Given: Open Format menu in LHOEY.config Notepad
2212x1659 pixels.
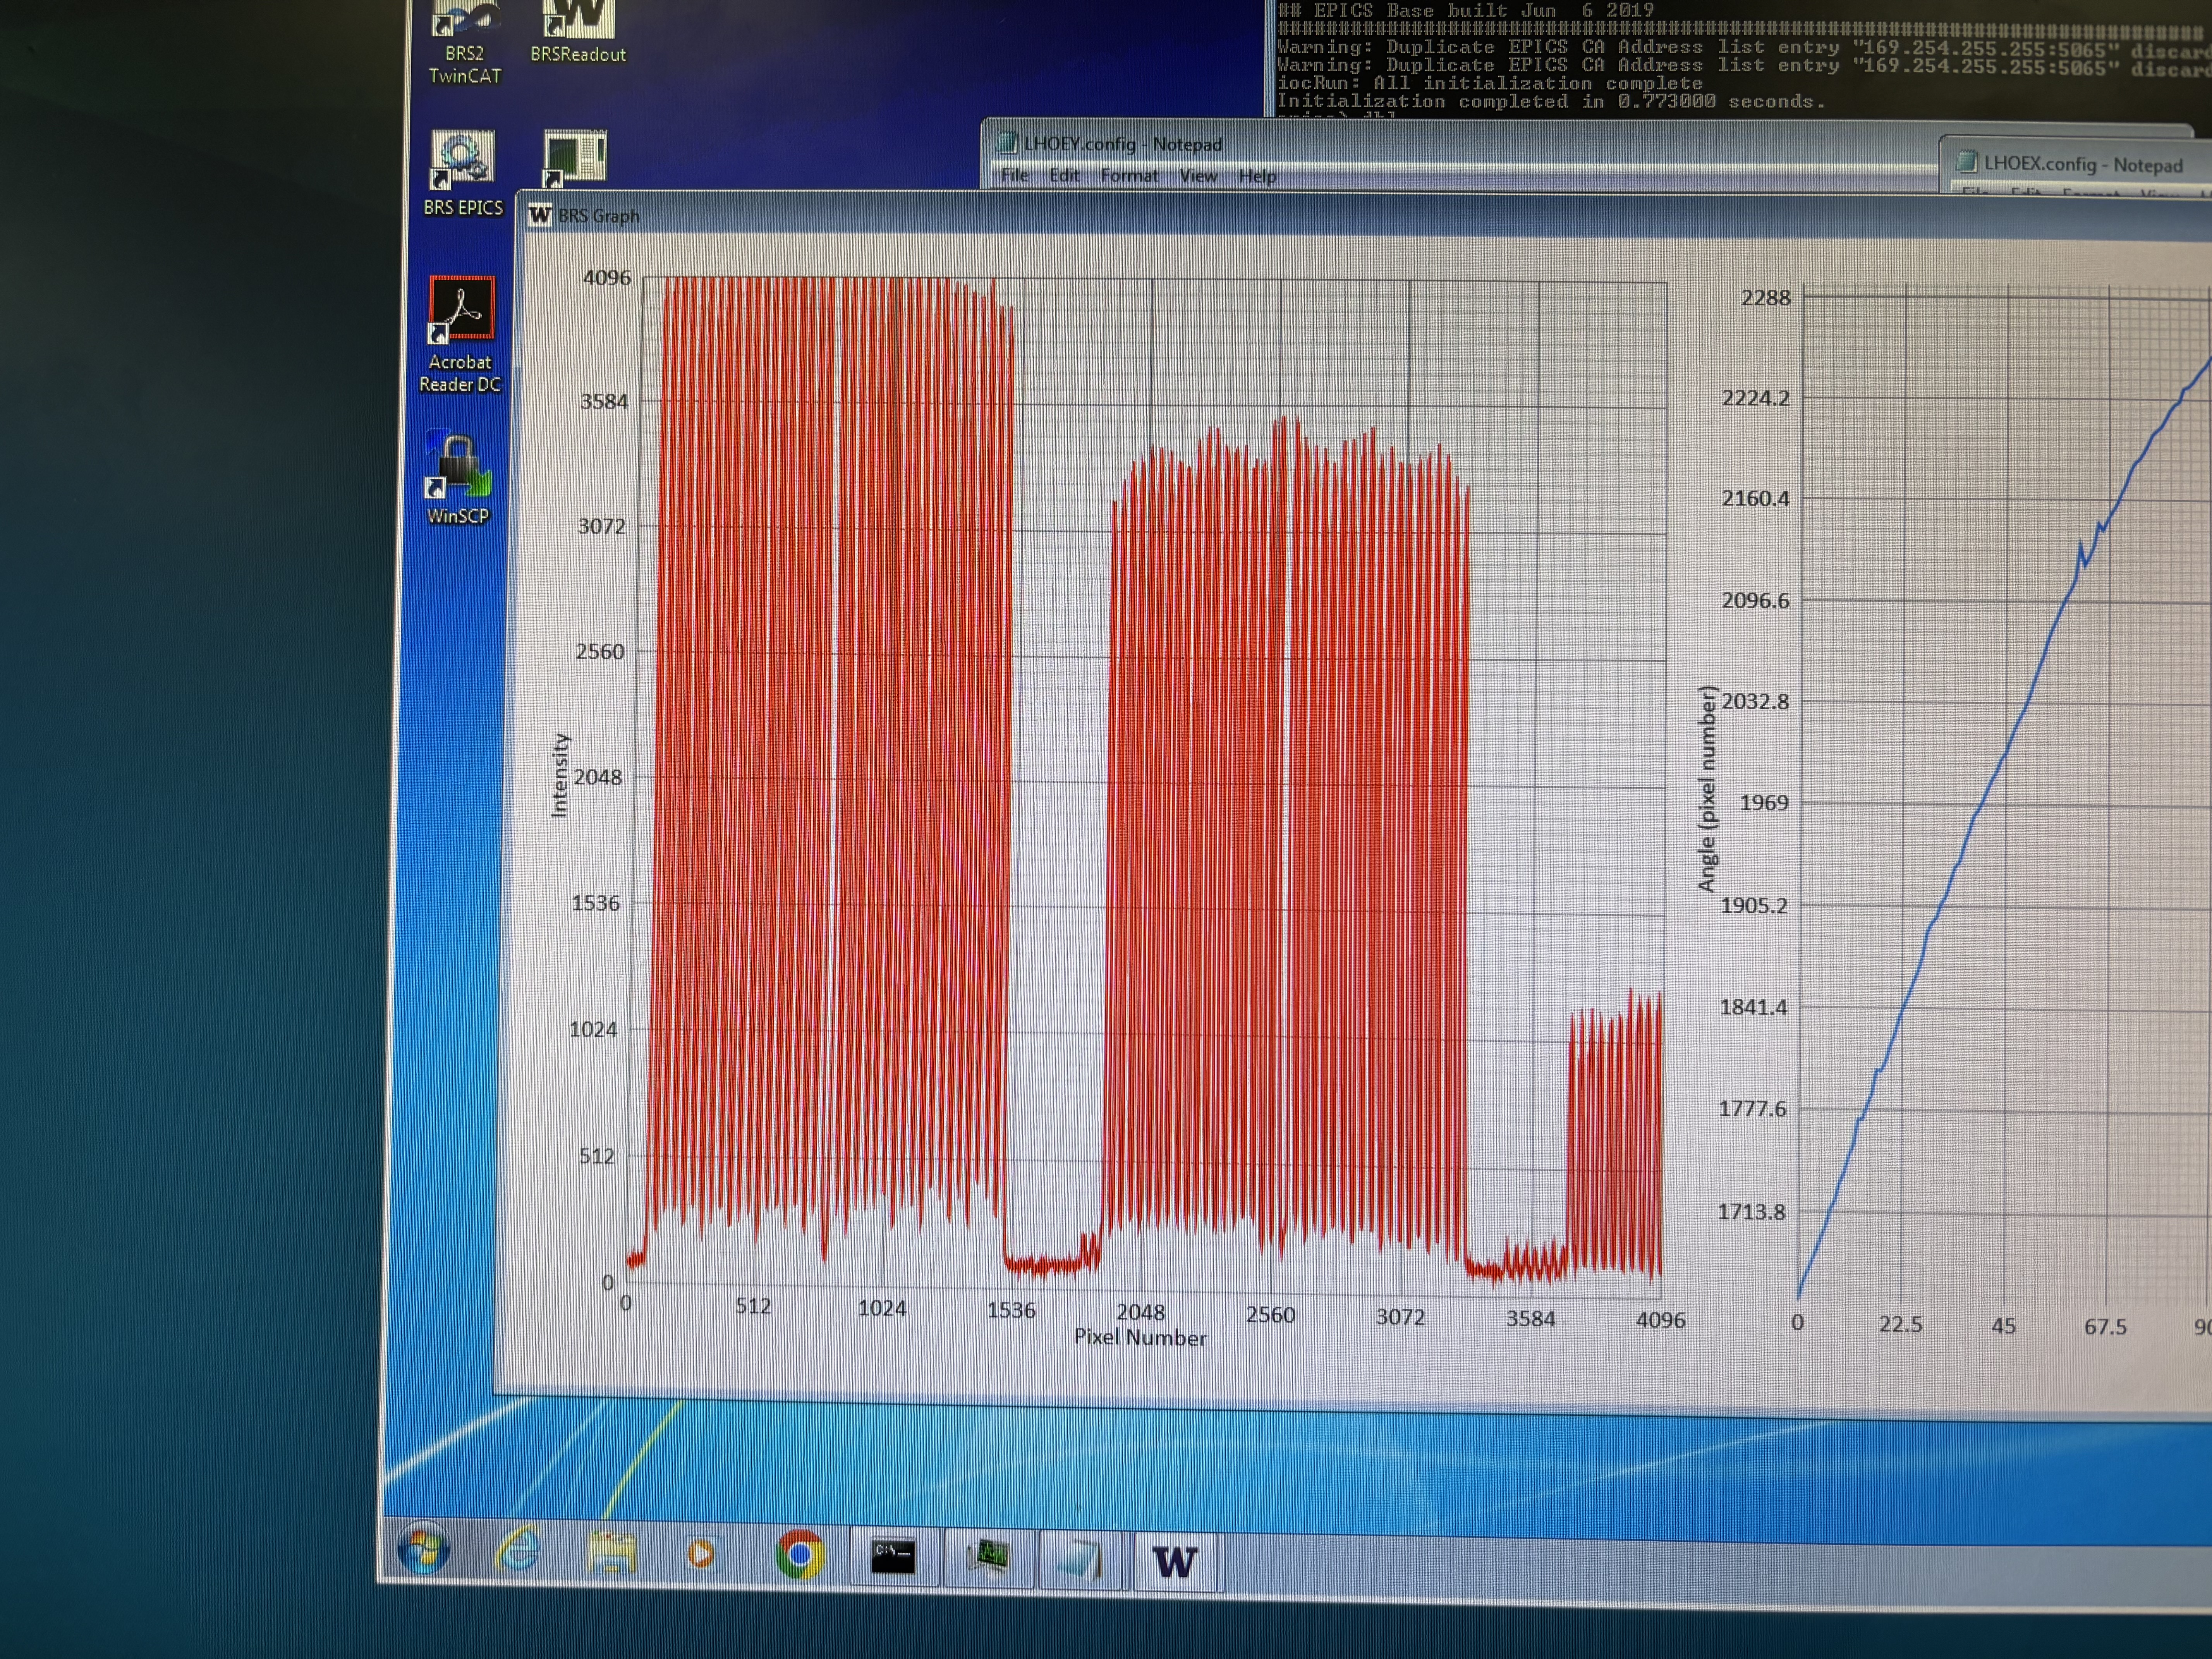Looking at the screenshot, I should [x=1129, y=175].
